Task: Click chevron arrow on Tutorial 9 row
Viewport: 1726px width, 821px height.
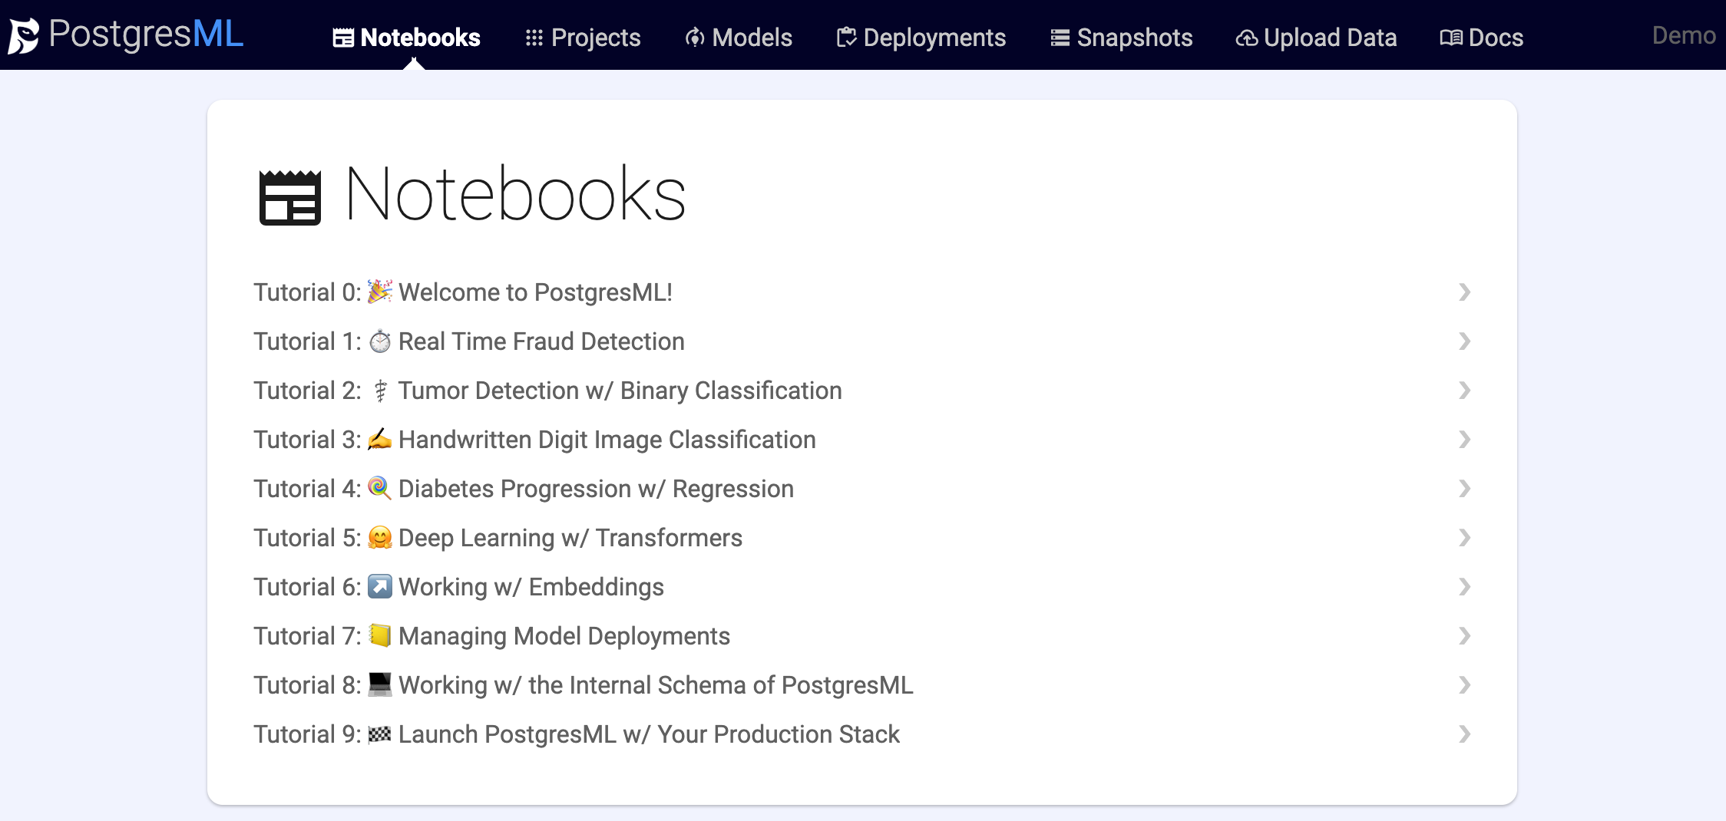Action: tap(1464, 734)
